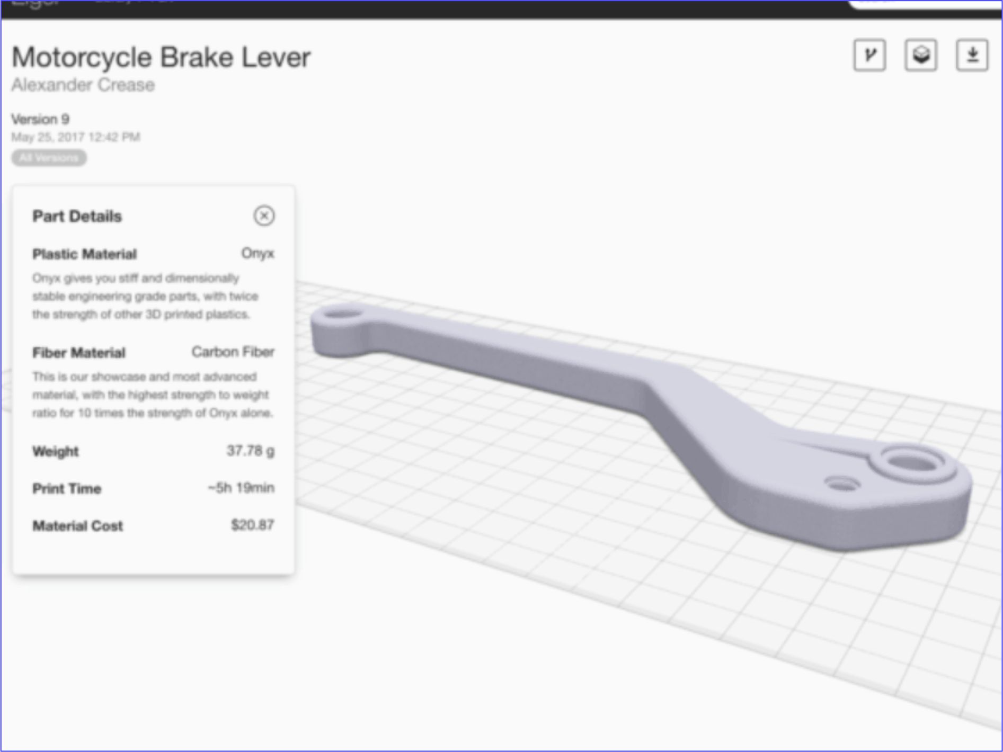Click the large pivot hole on lever
This screenshot has height=752, width=1003.
pyautogui.click(x=913, y=462)
